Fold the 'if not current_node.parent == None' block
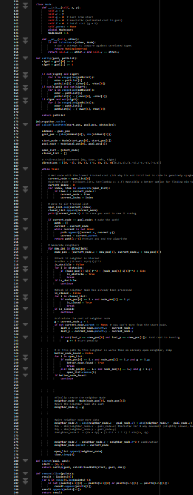This screenshot has height=495, width=193. pyautogui.click(x=25, y=324)
